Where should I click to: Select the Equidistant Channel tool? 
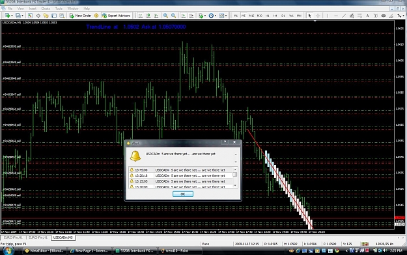point(352,16)
